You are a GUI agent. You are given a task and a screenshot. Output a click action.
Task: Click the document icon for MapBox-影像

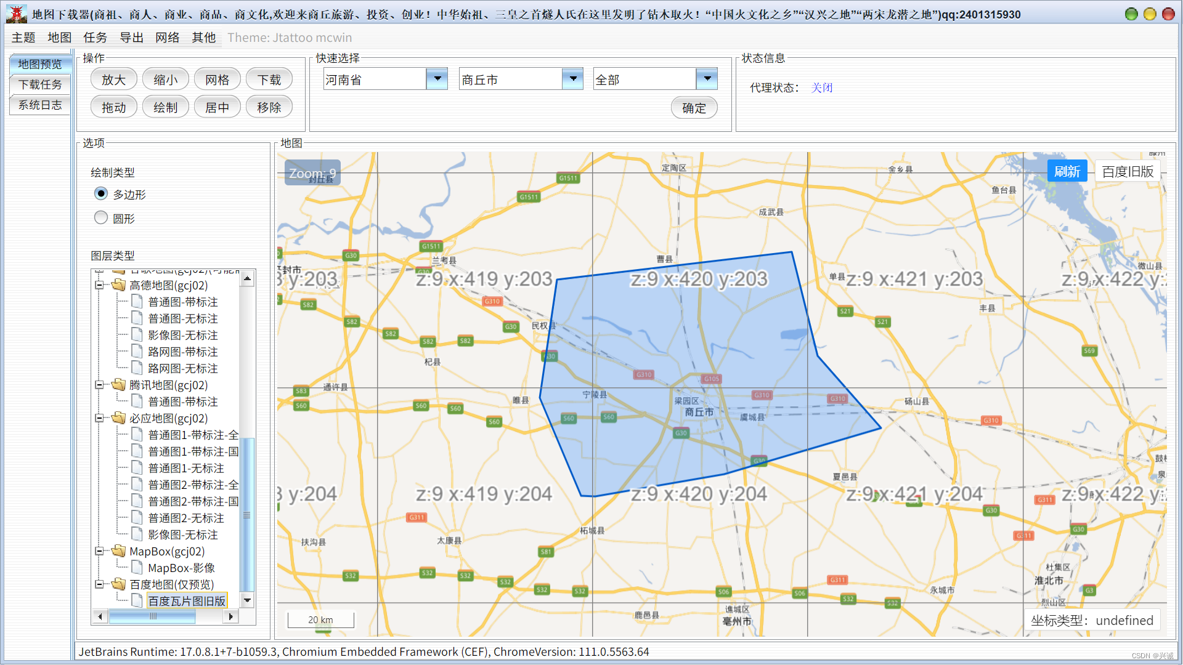tap(137, 568)
